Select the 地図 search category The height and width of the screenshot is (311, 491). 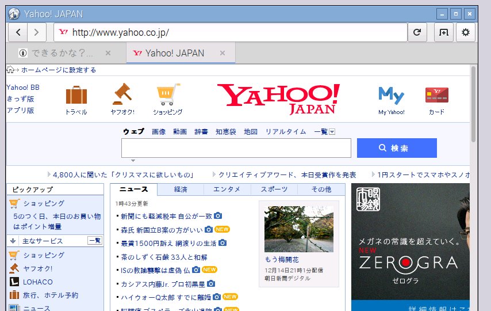(x=251, y=131)
